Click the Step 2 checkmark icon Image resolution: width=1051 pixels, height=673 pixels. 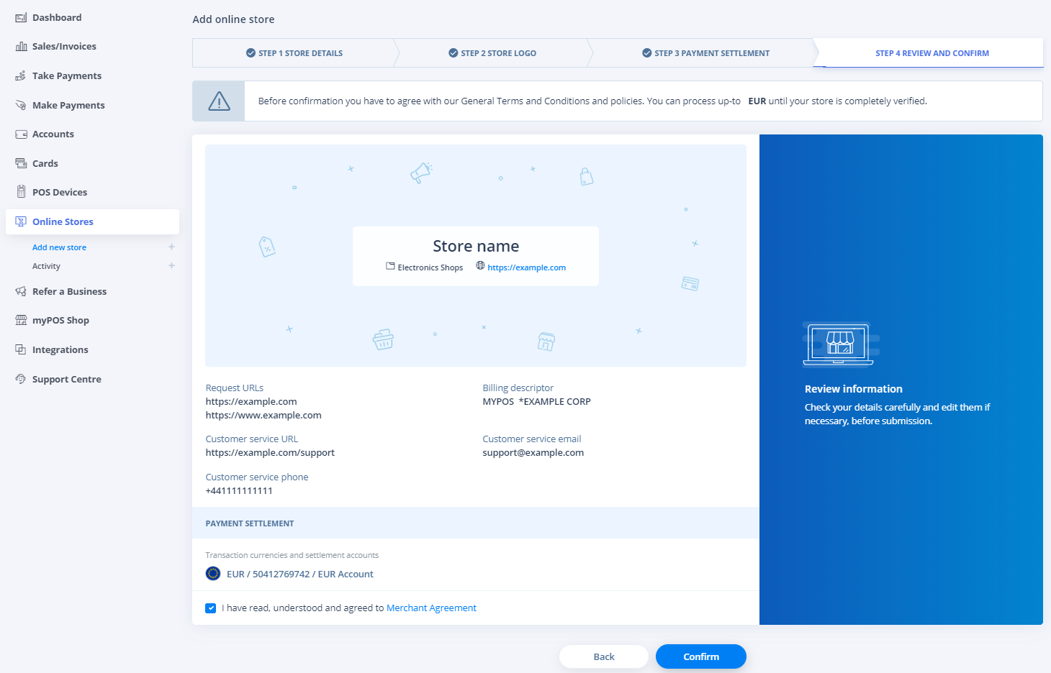click(453, 53)
